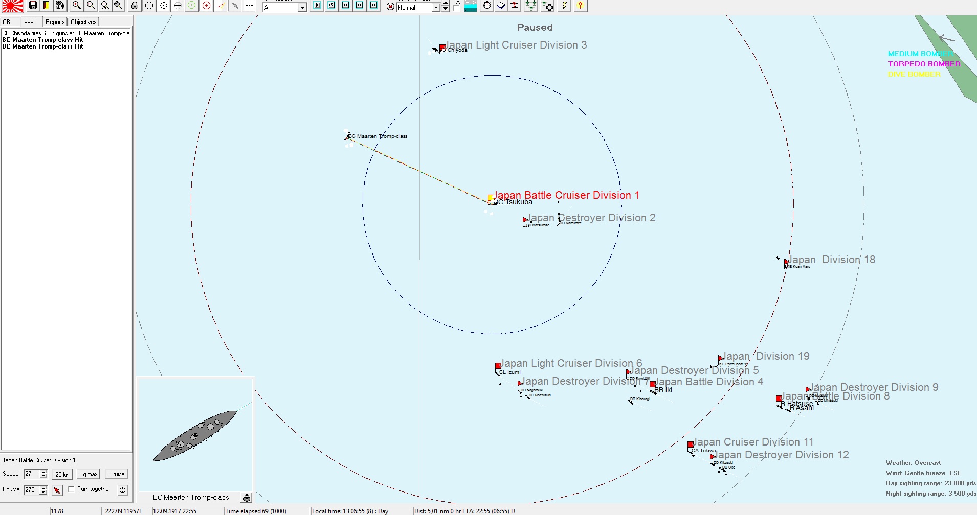
Task: Click the lightning bolt icon
Action: [x=564, y=6]
